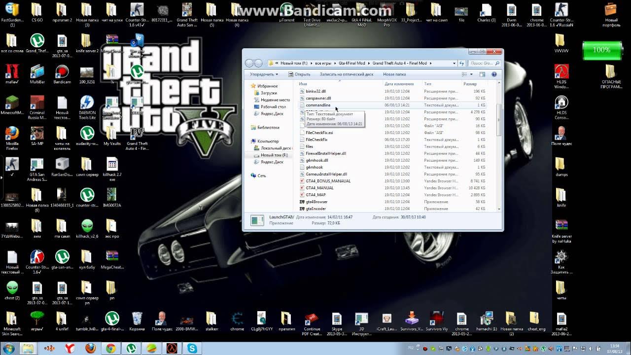Select gtaEncoder application file
The width and height of the screenshot is (631, 355).
(315, 209)
